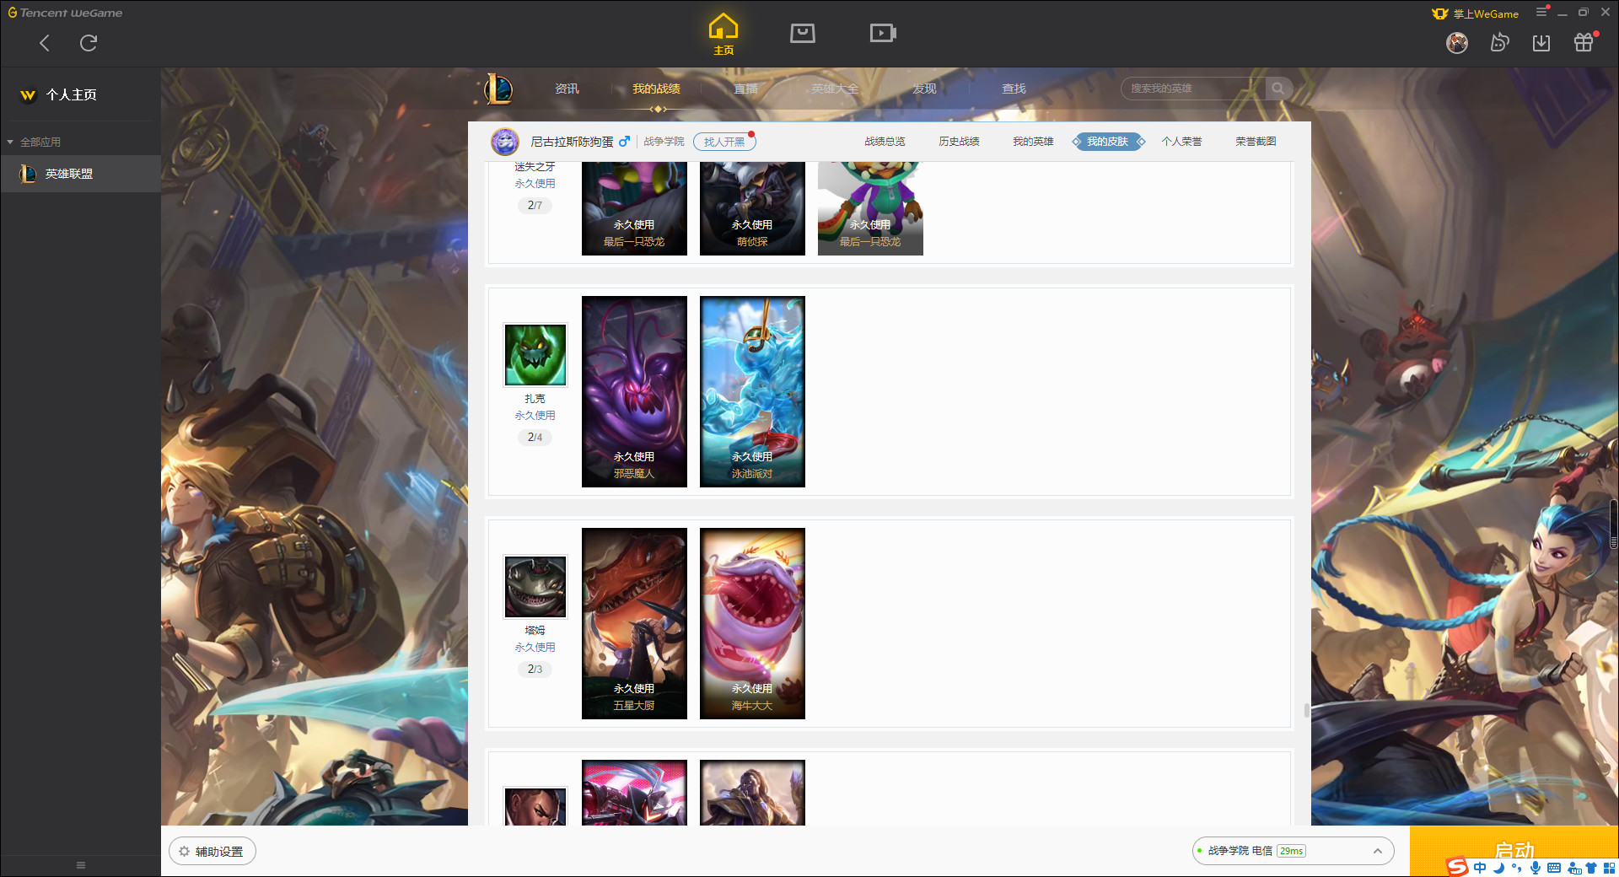The width and height of the screenshot is (1619, 877).
Task: Open the download manager icon
Action: click(1541, 42)
